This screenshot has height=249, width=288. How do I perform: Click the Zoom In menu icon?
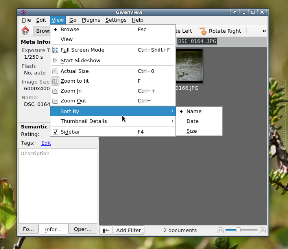[55, 91]
